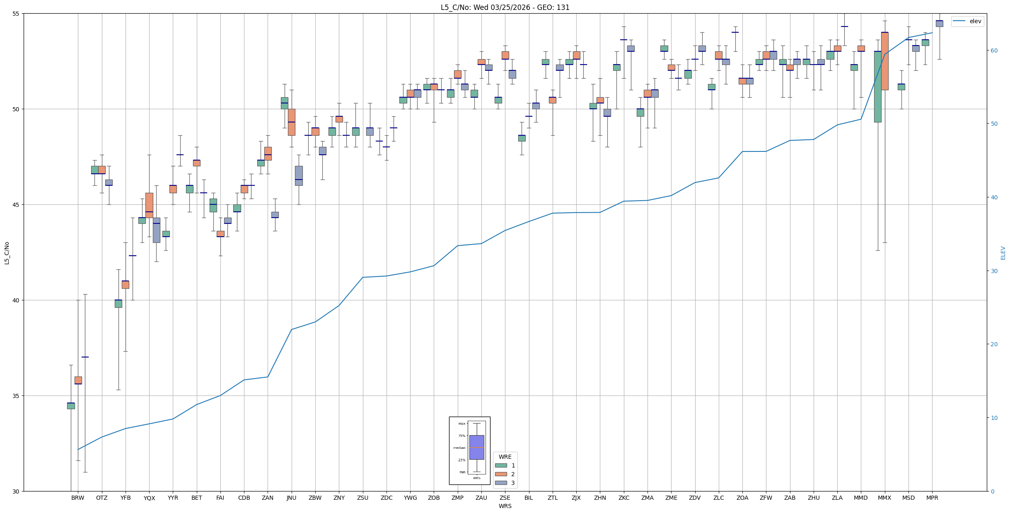Click the BRW station tick label
This screenshot has height=513, width=1010.
77,498
